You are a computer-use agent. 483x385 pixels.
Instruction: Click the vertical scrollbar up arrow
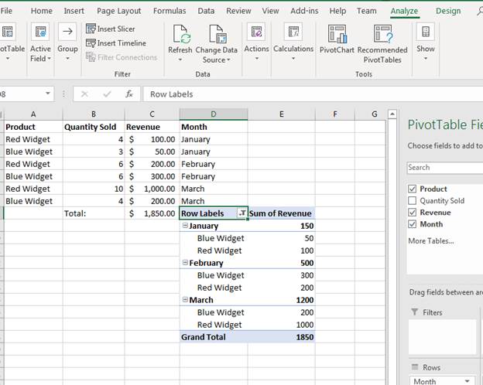(392, 114)
